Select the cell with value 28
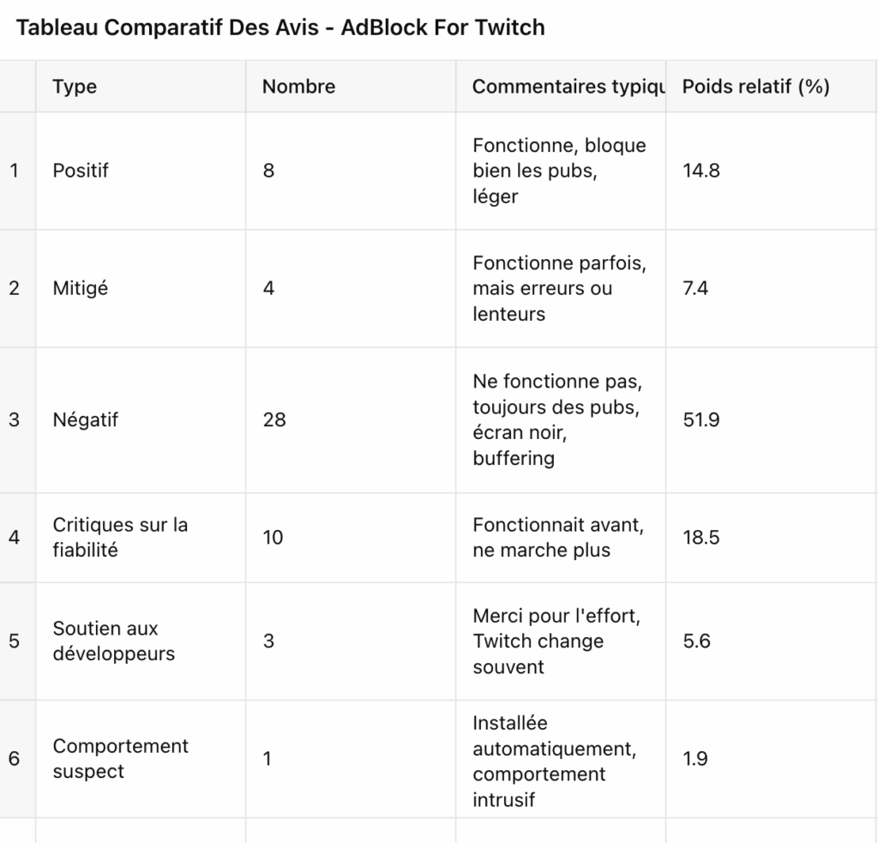This screenshot has width=878, height=843. [x=351, y=420]
